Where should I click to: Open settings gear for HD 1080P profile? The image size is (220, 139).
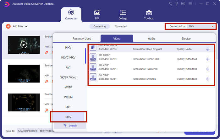click(208, 59)
